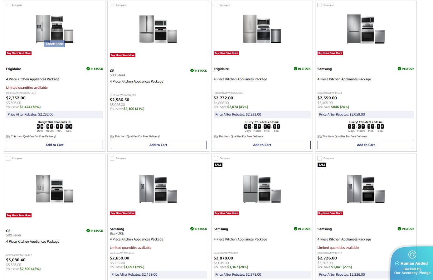
Task: Open the $2,986.50 GE package product image
Action: [158, 29]
